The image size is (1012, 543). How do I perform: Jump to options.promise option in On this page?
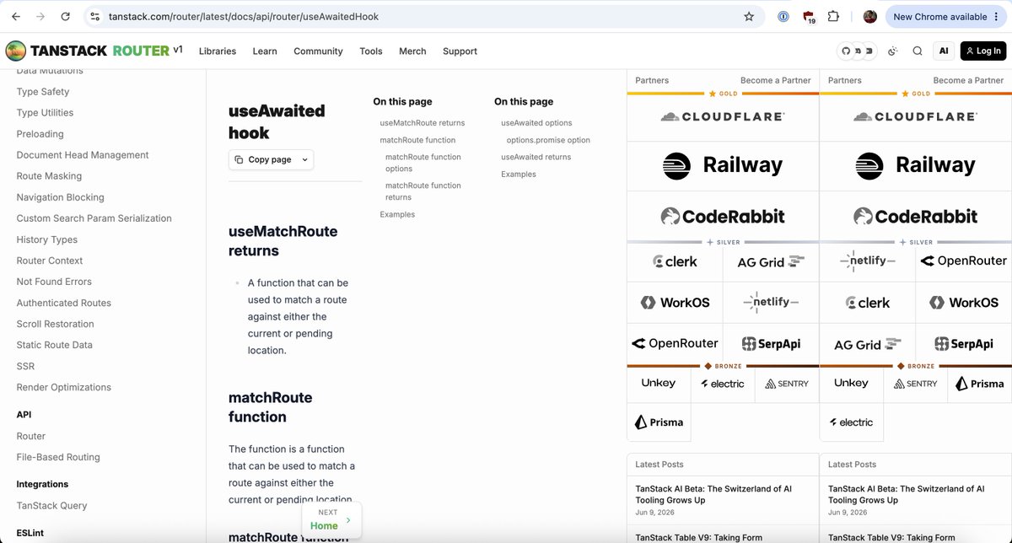(x=548, y=140)
